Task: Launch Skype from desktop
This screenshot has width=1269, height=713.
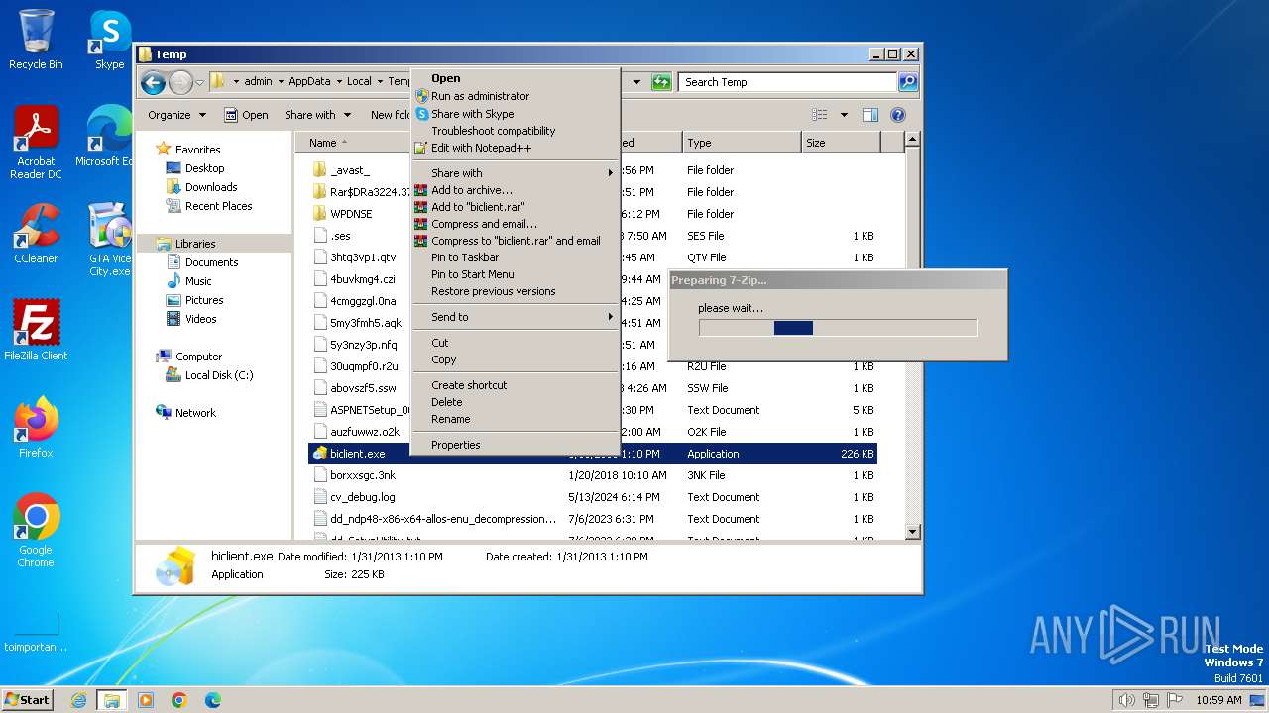Action: tap(109, 40)
